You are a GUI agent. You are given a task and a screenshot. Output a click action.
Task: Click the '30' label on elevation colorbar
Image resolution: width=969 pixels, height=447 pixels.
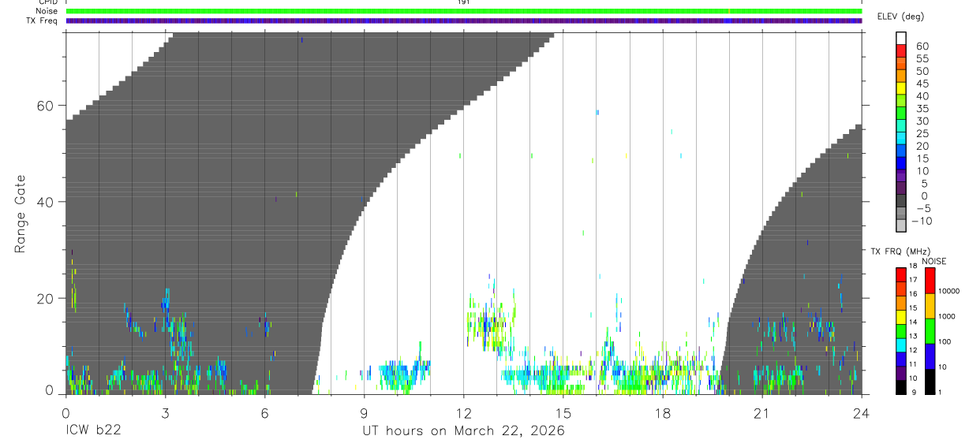click(x=922, y=121)
